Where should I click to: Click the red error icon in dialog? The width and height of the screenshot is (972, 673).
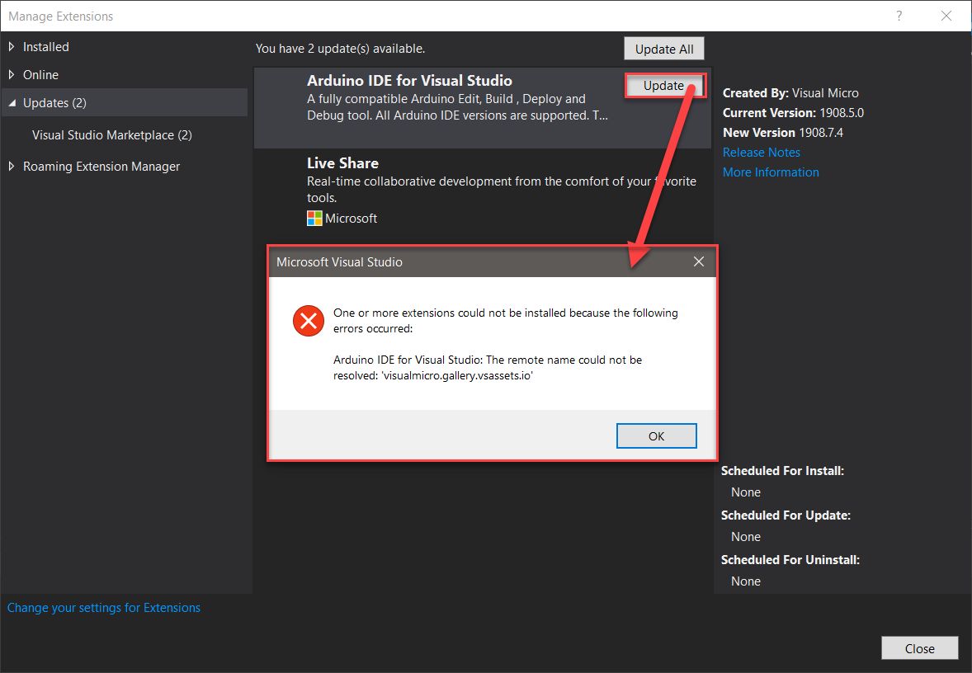pyautogui.click(x=308, y=320)
